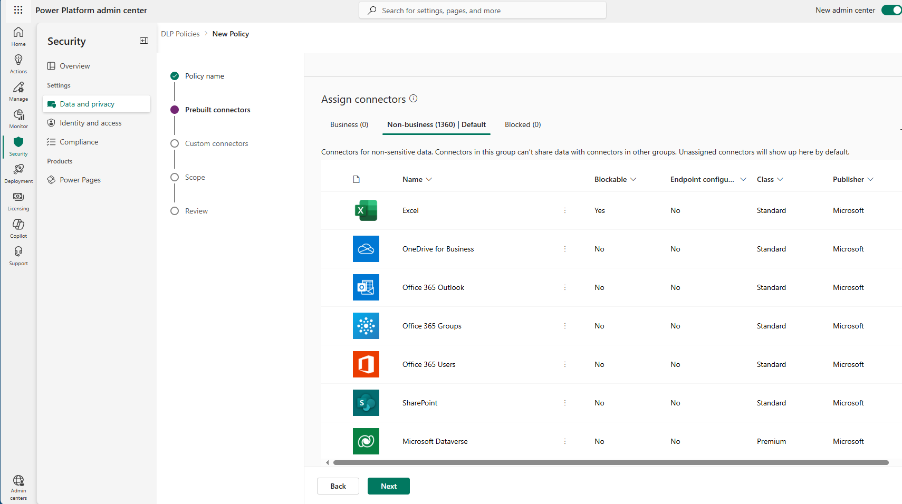Open Manage in the left rail
Screen dimensions: 902x504
point(18,92)
